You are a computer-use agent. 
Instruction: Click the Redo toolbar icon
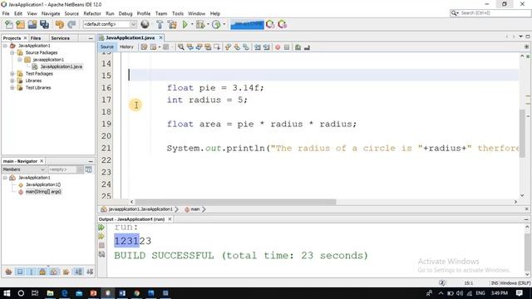(71, 24)
